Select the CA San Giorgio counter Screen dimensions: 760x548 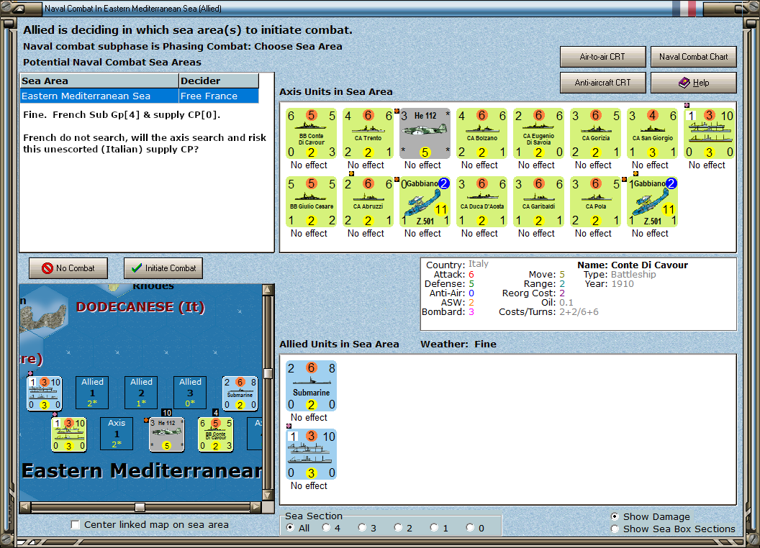[652, 134]
